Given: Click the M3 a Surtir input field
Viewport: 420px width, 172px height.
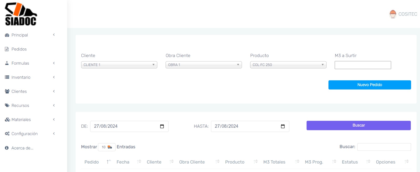Looking at the screenshot, I should [363, 65].
